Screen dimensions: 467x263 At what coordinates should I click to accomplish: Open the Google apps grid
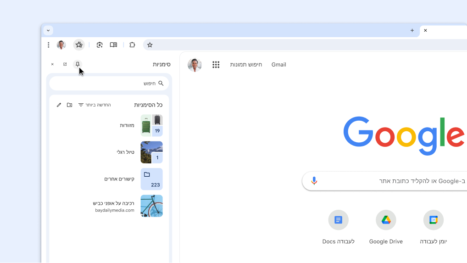coord(216,65)
